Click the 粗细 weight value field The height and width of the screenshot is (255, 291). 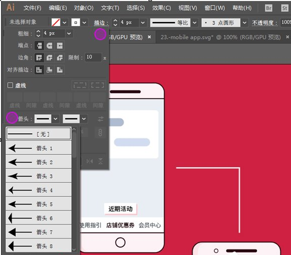point(54,33)
